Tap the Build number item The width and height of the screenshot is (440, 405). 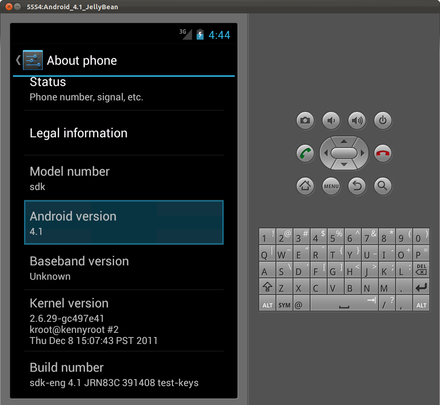[x=124, y=374]
